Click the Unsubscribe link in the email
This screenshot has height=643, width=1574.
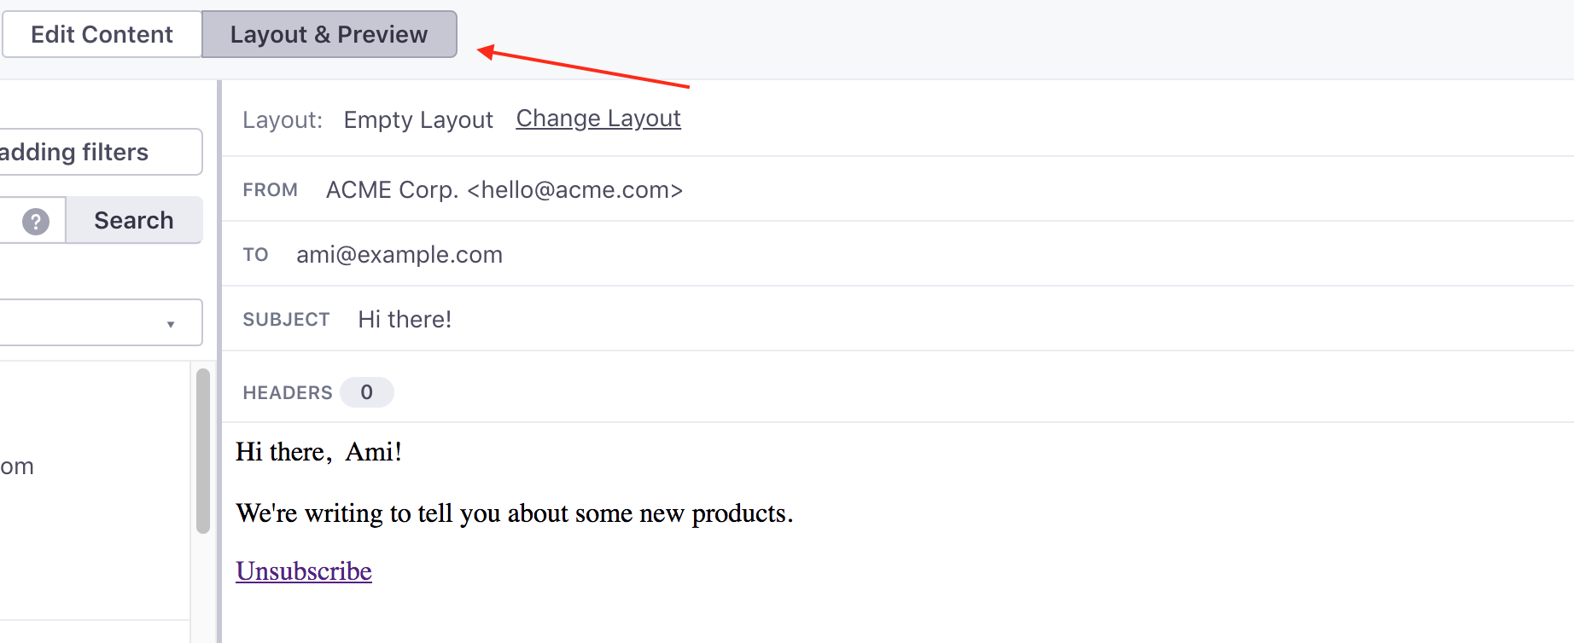coord(304,571)
